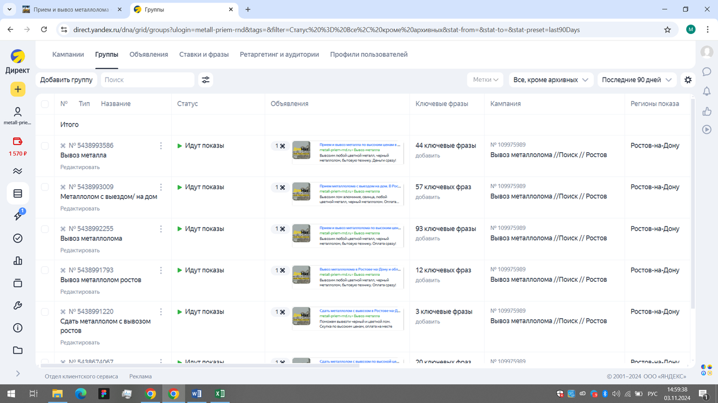Open ad preview thumbnail in Вывоз металла row
Screen dimensions: 718x403
click(301, 150)
